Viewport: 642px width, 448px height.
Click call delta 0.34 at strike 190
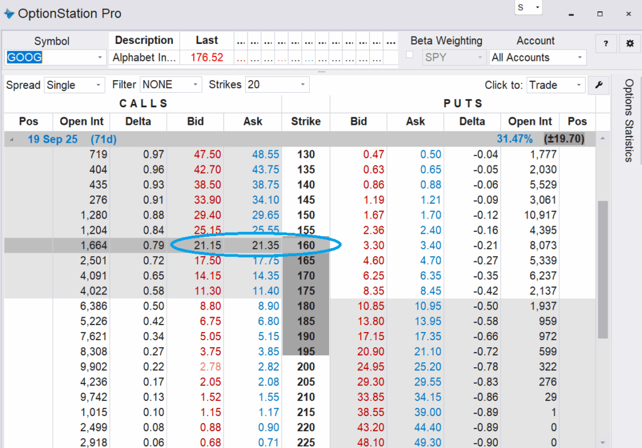pyautogui.click(x=154, y=336)
